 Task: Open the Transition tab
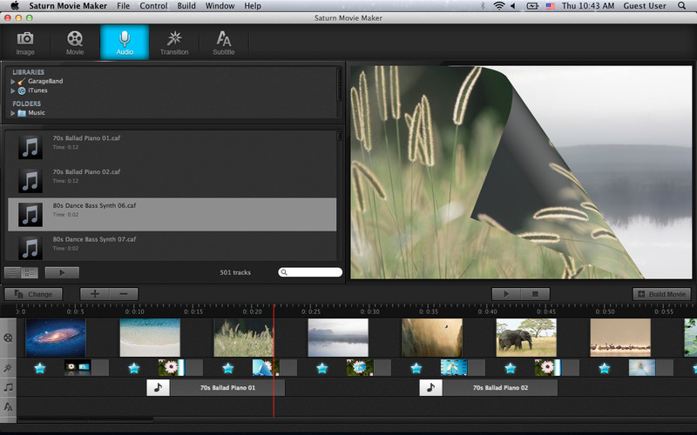coord(174,43)
